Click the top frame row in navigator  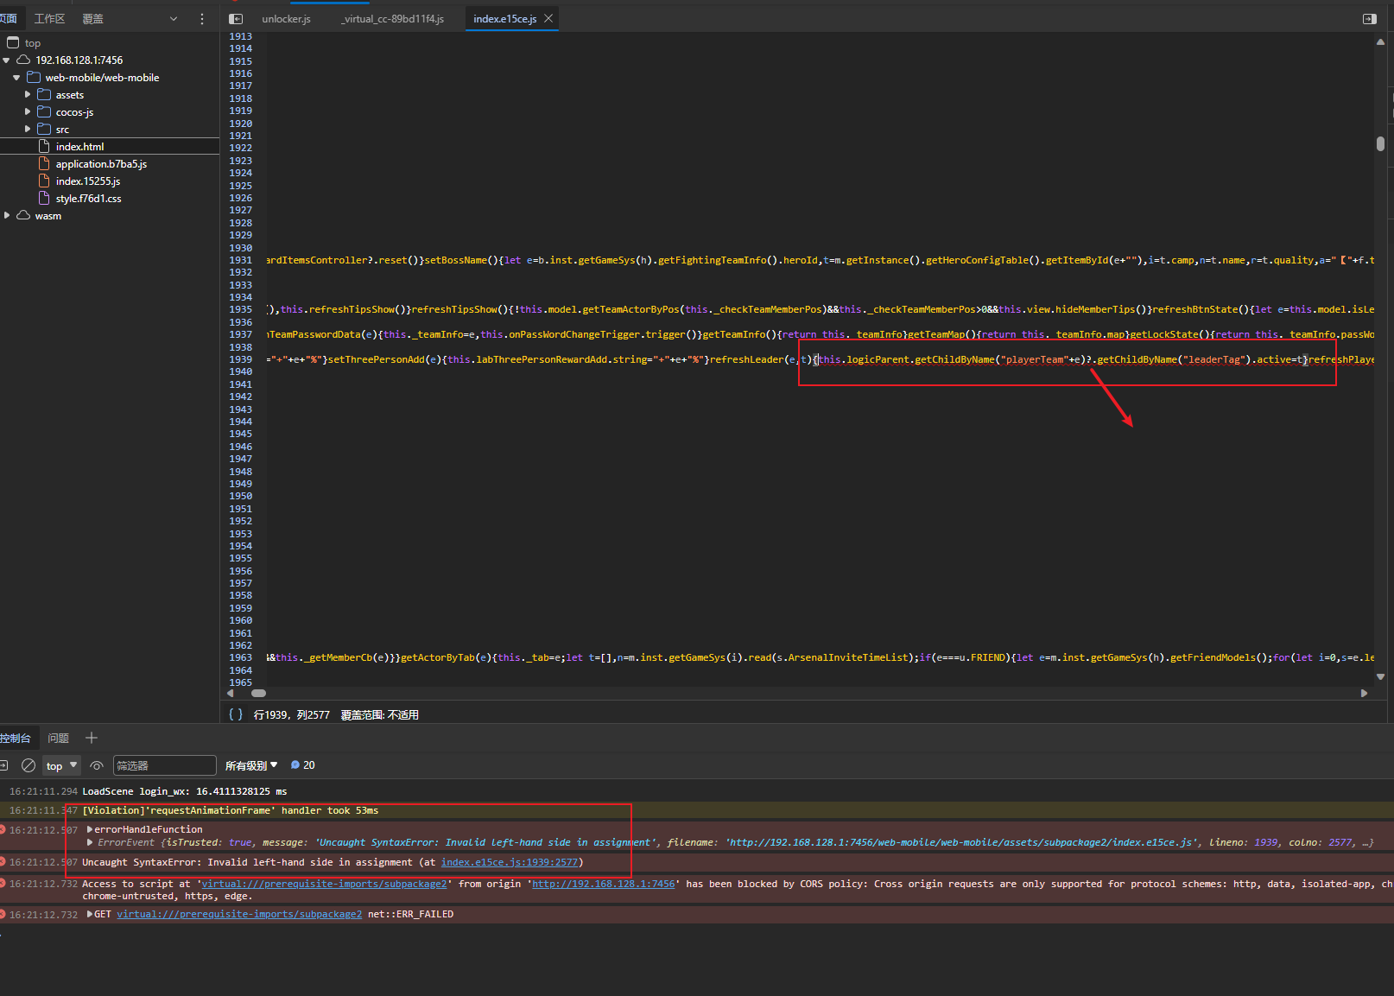[x=110, y=42]
